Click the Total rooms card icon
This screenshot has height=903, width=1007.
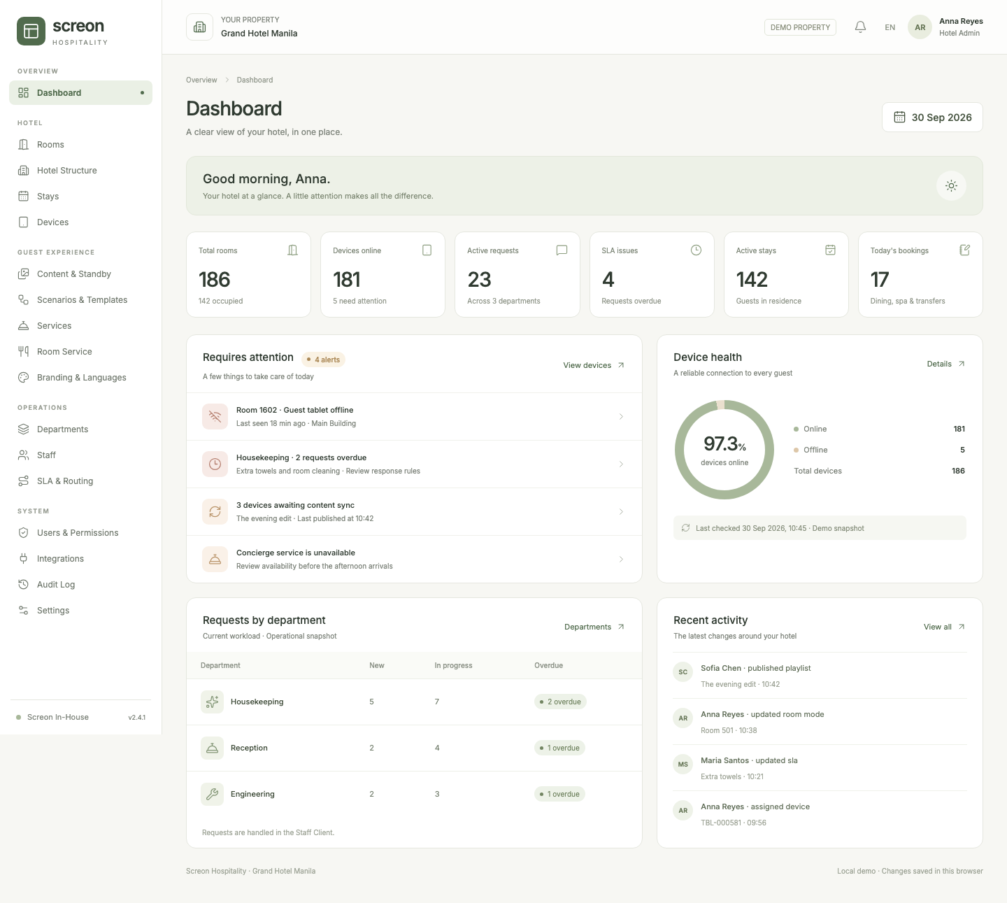[293, 250]
